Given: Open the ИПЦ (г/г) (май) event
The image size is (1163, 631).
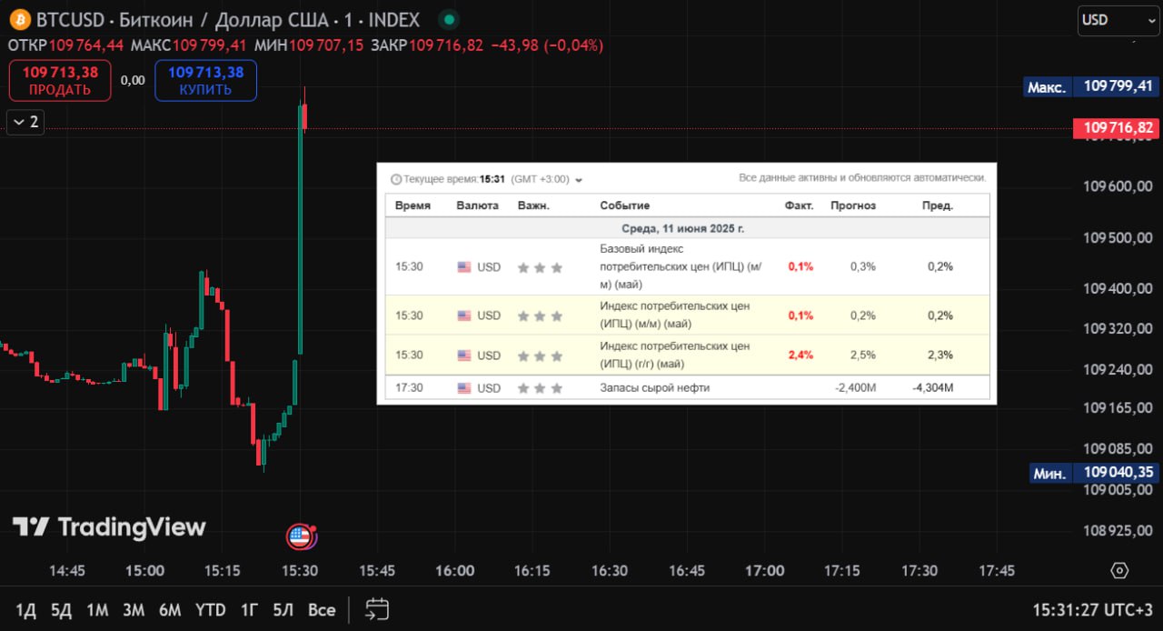Looking at the screenshot, I should click(x=675, y=356).
